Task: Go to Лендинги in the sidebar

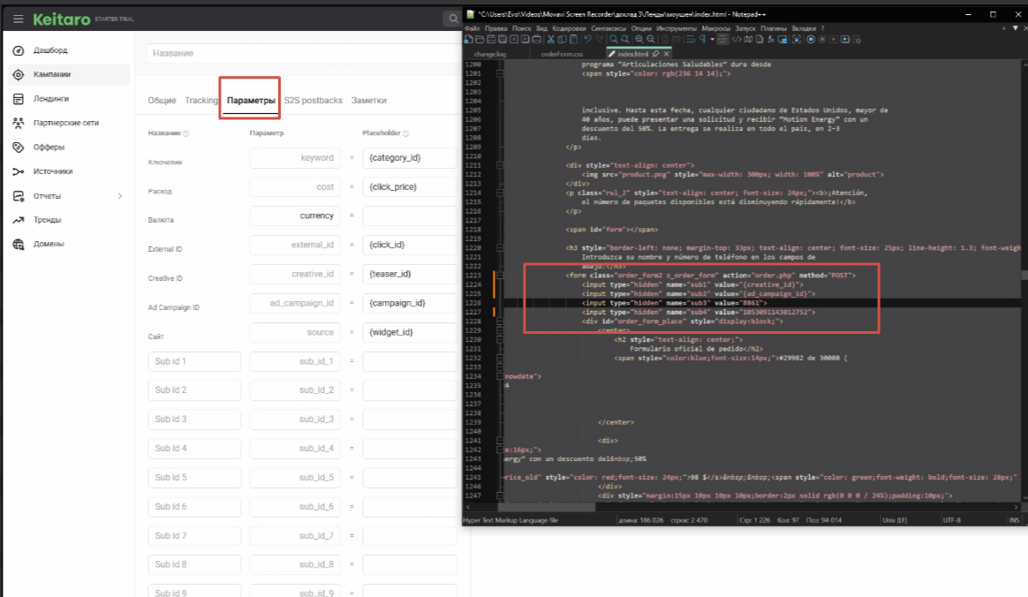Action: tap(51, 99)
